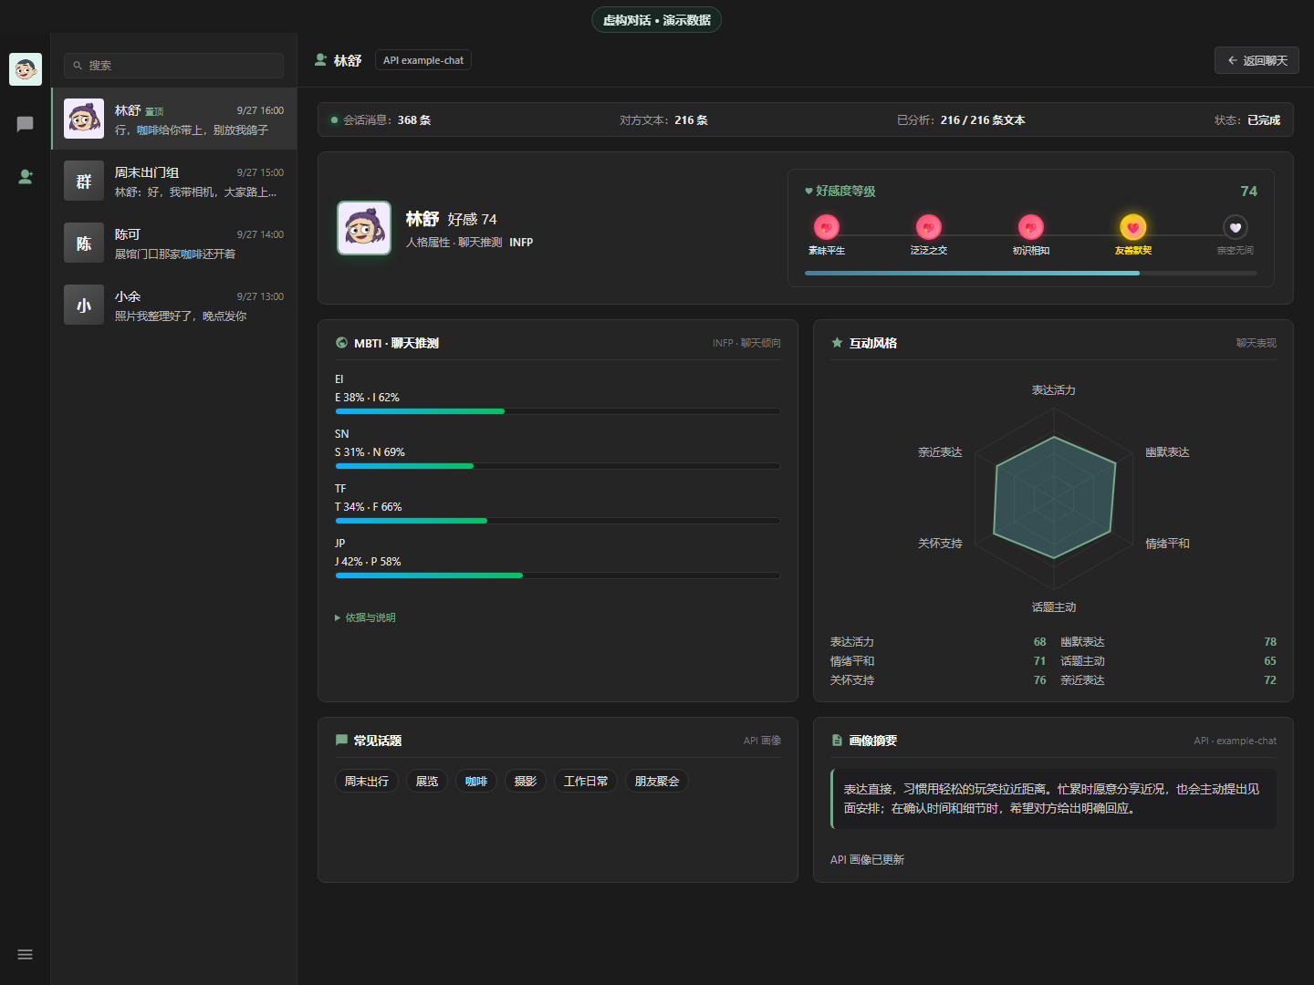Image resolution: width=1314 pixels, height=985 pixels.
Task: Click the 好感度 progress bar
Action: pyautogui.click(x=1031, y=273)
